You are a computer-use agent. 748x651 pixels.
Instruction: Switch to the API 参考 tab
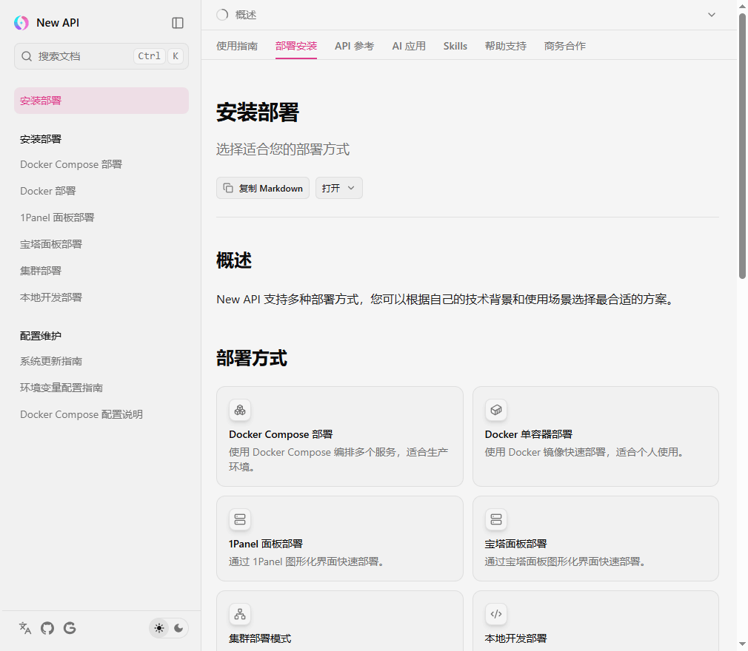354,46
